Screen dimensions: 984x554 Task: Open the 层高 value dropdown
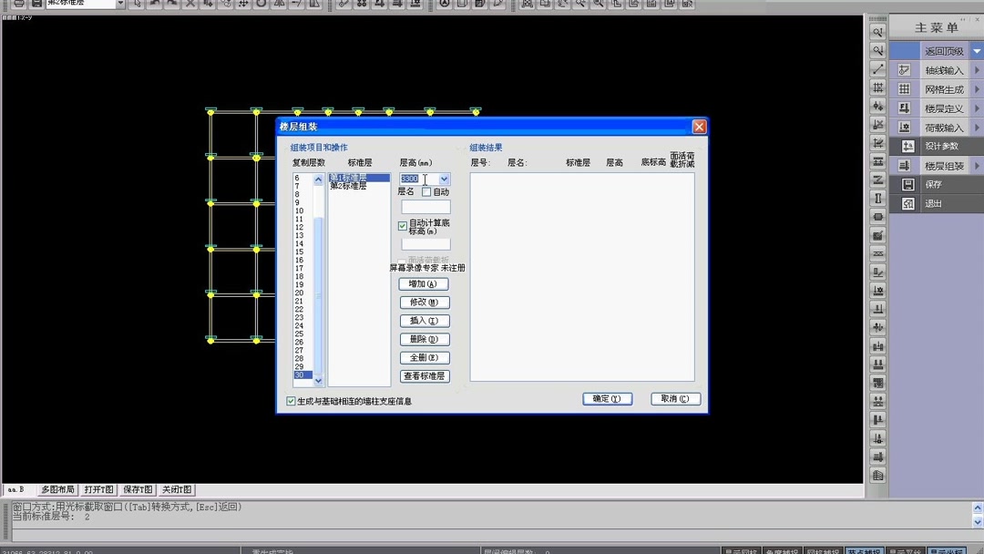(x=444, y=179)
